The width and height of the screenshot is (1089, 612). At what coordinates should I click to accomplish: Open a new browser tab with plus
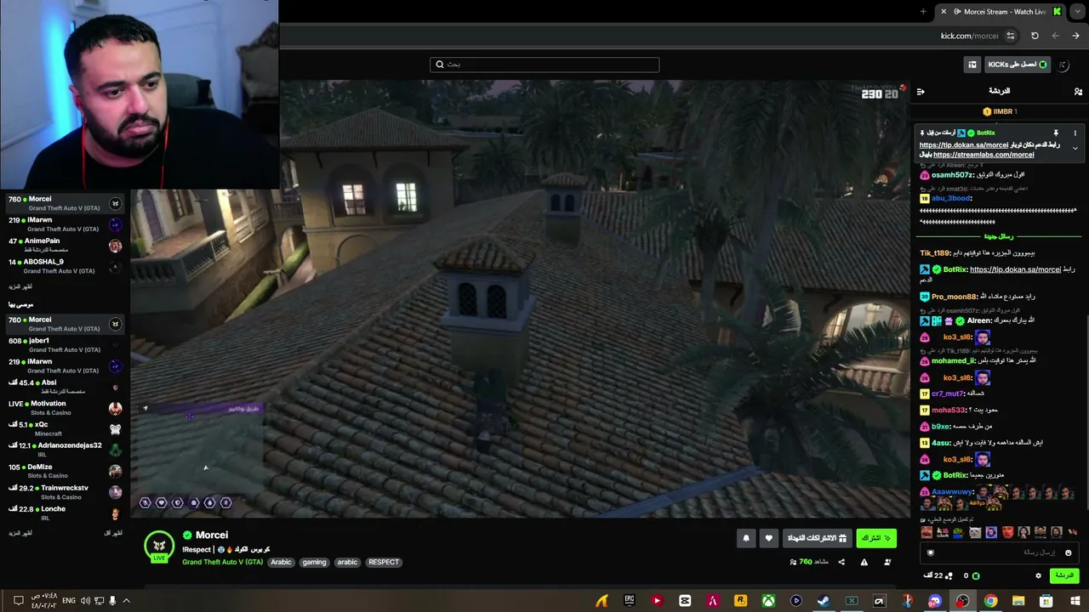click(923, 12)
